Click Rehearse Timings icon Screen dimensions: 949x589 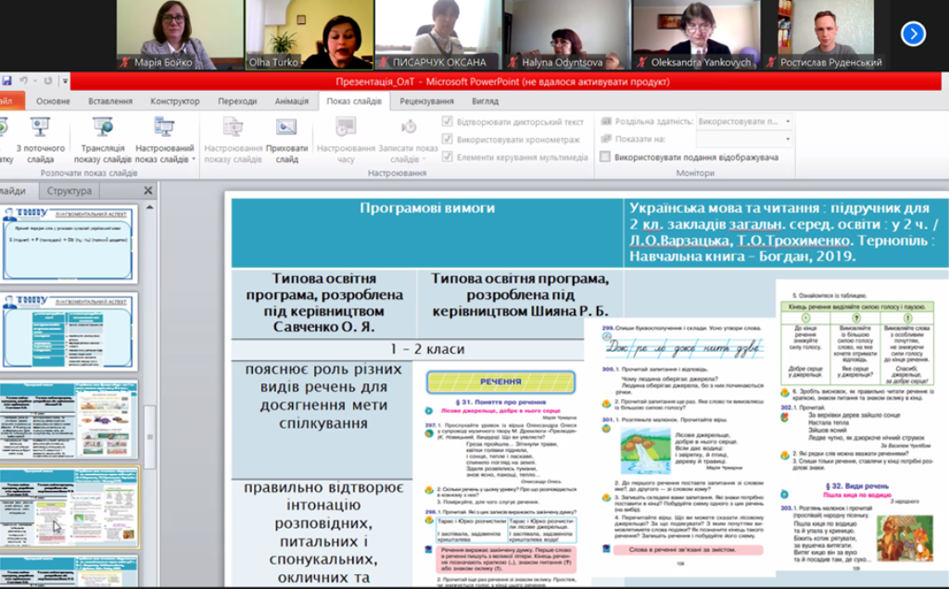pos(346,139)
